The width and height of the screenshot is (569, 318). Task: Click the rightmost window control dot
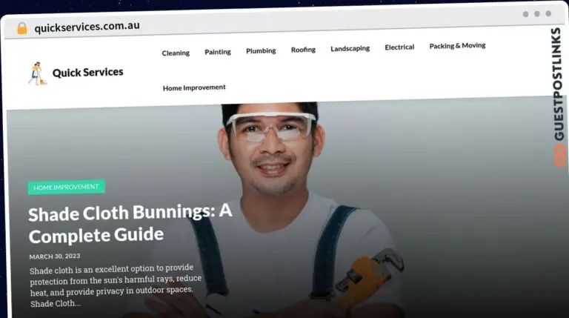click(548, 13)
